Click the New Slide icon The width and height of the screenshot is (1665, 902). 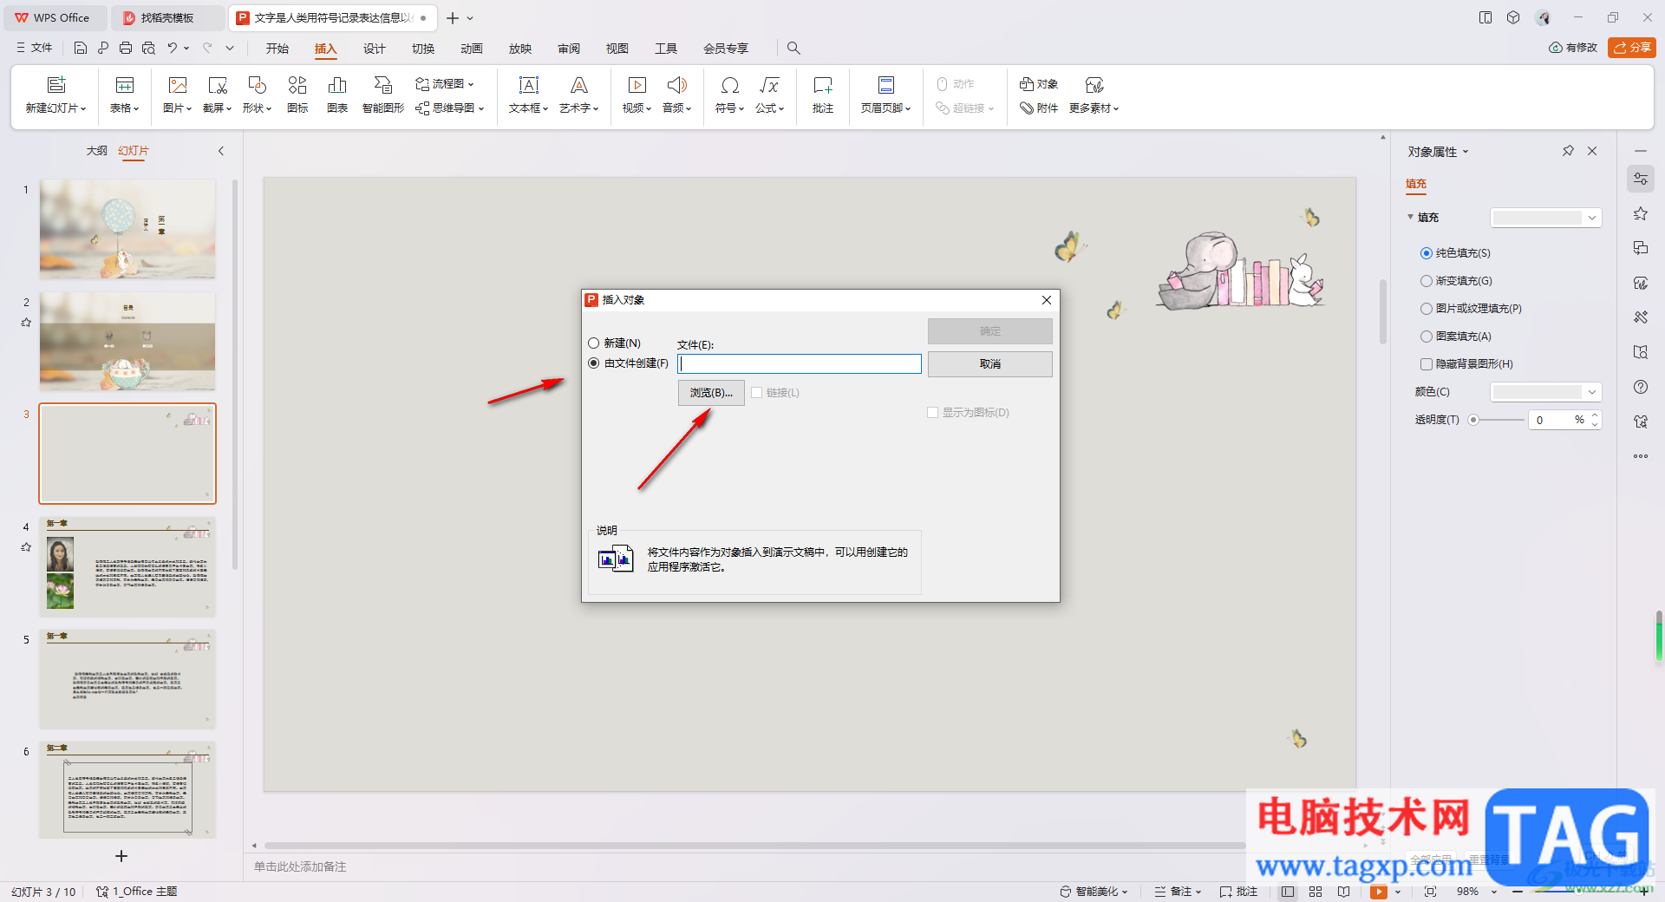click(56, 85)
